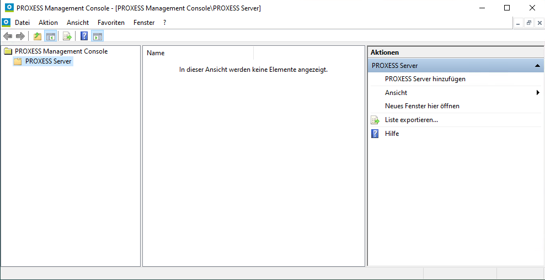This screenshot has width=545, height=280.
Task: Open the ? help menu
Action: click(165, 23)
